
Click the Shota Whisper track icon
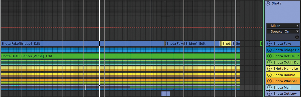tap(269, 81)
